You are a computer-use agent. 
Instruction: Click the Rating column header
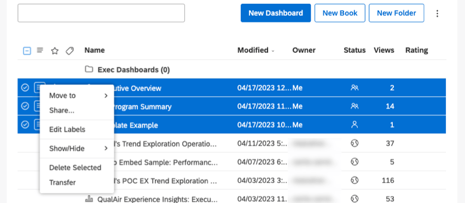[x=417, y=50]
